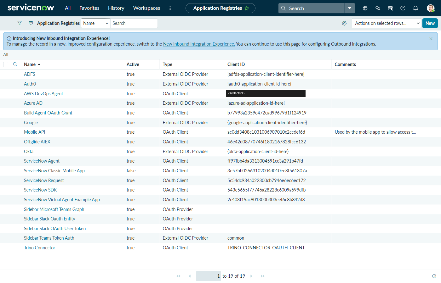This screenshot has width=441, height=283.
Task: Open the Name search field dropdown
Action: click(x=96, y=23)
